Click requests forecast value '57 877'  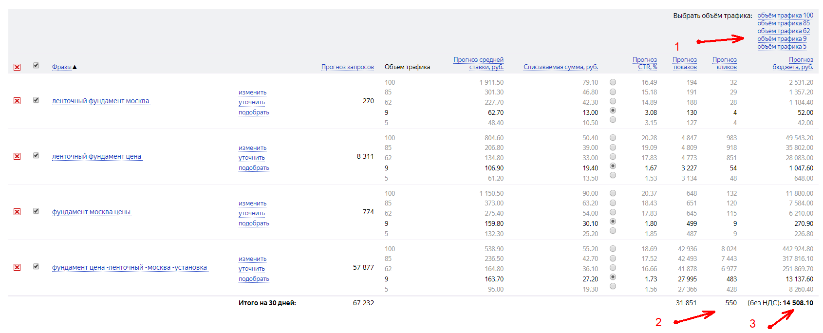363,267
